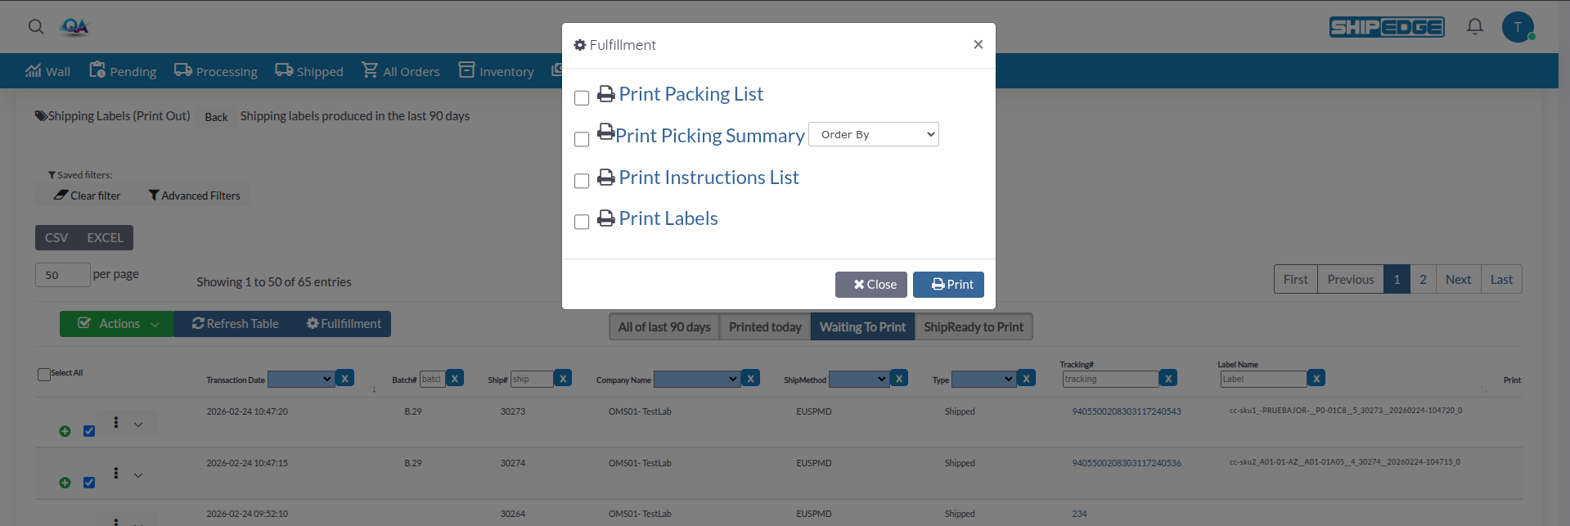This screenshot has height=526, width=1570.
Task: Open the search magnifier icon
Action: (x=35, y=26)
